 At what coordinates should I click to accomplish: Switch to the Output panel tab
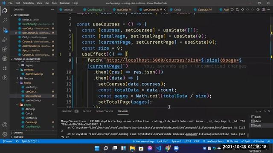87,111
